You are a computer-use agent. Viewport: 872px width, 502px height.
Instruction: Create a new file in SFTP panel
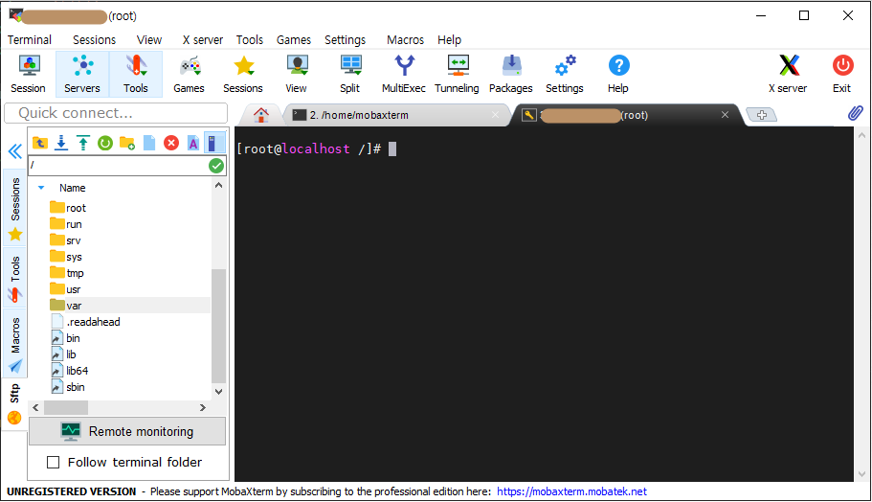[149, 143]
